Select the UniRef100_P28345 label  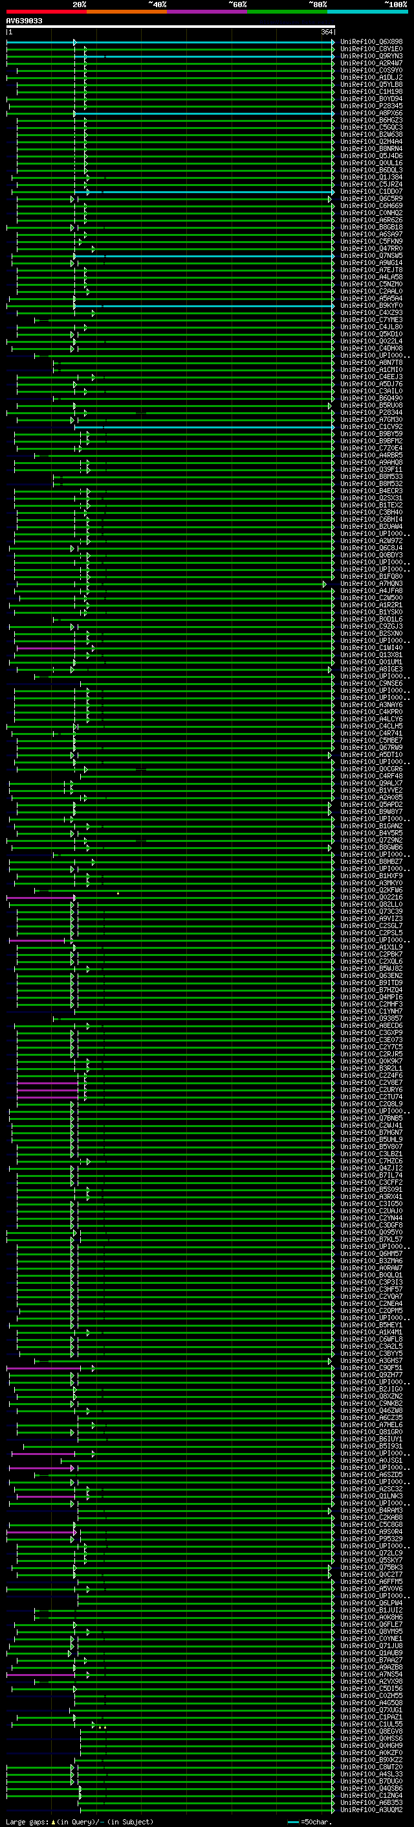tap(371, 106)
